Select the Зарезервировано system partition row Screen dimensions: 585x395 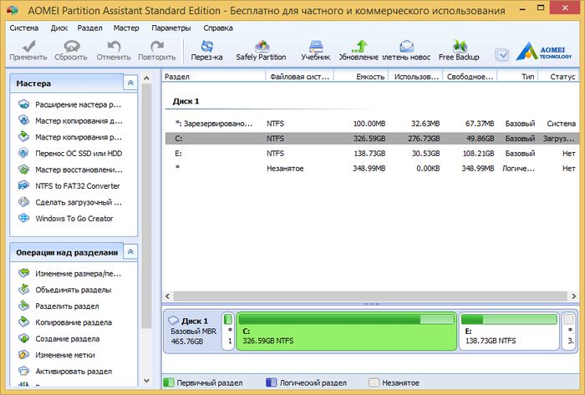[x=372, y=124]
